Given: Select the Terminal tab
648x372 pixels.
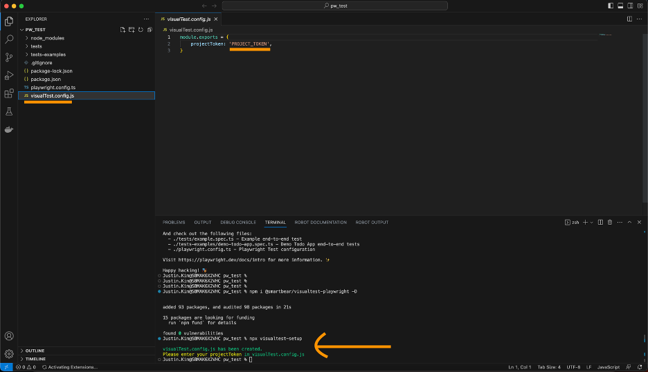Looking at the screenshot, I should 276,222.
